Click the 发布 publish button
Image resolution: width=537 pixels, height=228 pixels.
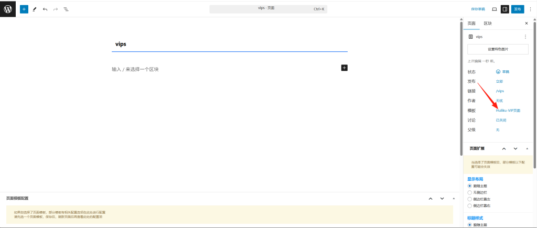coord(518,9)
